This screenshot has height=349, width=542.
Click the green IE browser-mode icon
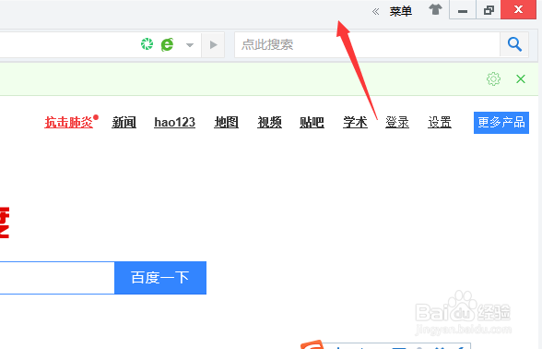point(168,44)
